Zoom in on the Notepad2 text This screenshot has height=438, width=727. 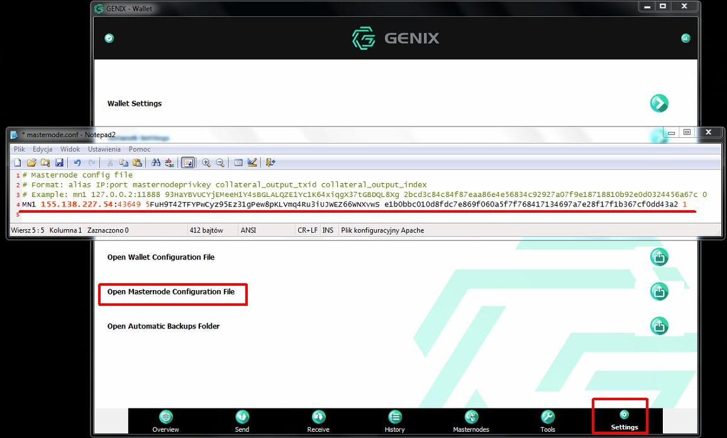click(206, 162)
